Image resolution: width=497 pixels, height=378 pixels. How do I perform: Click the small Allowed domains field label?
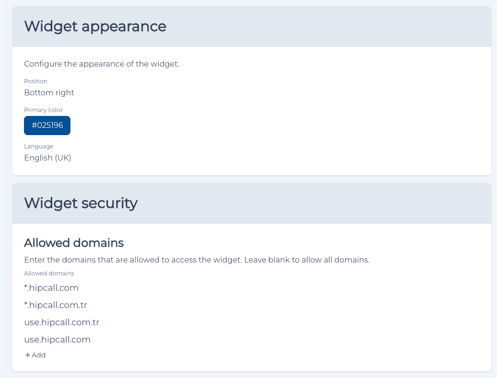[49, 274]
